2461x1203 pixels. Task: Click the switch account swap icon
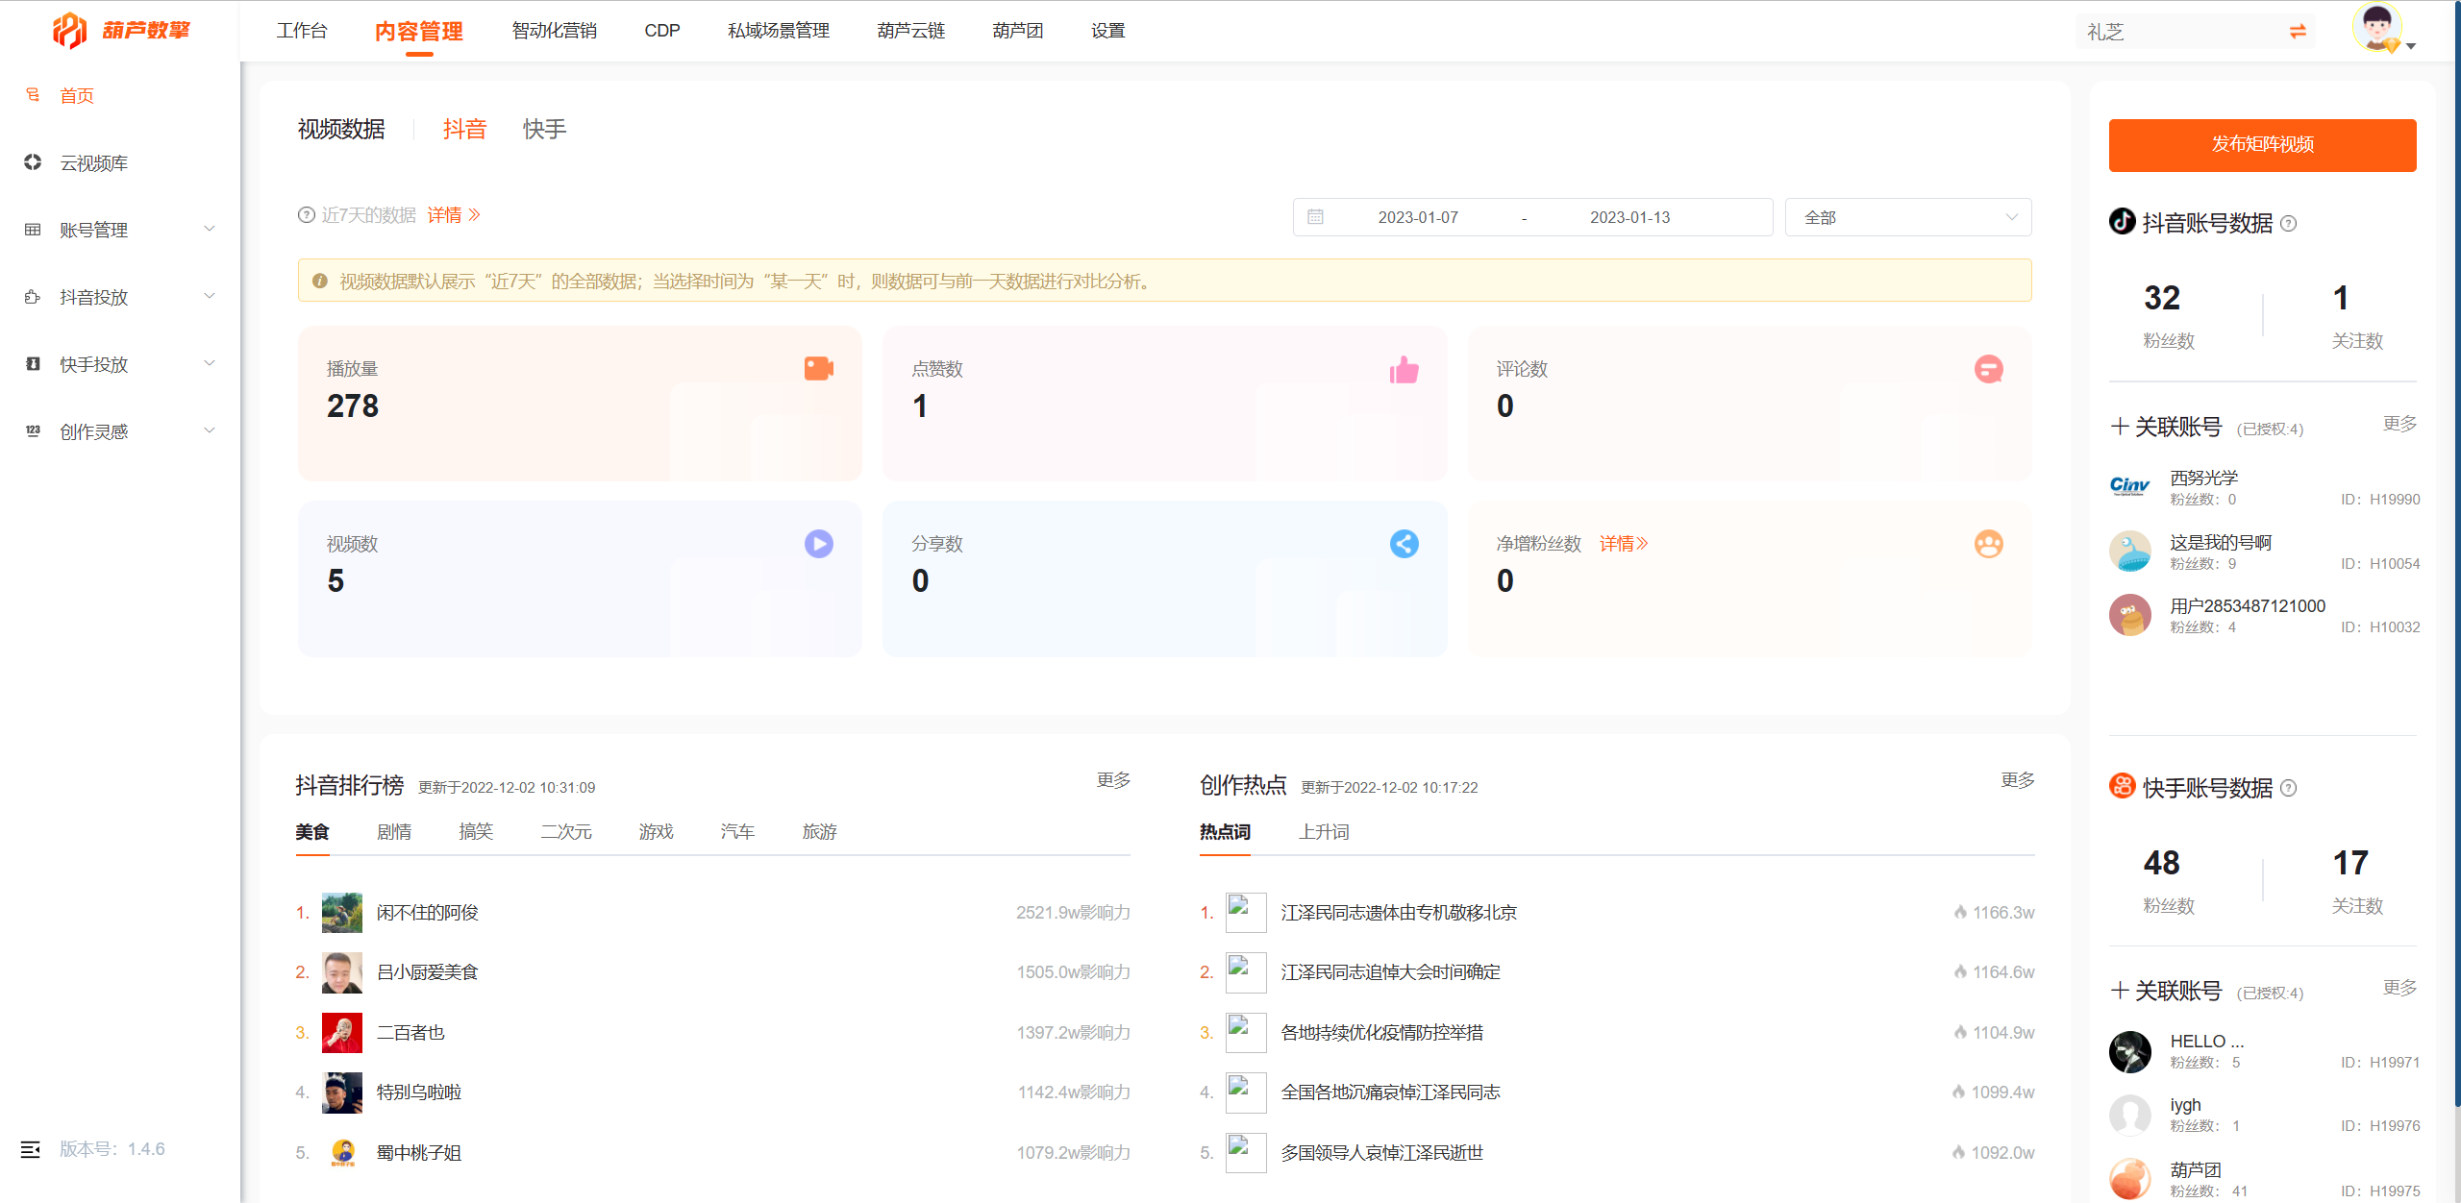point(2298,32)
